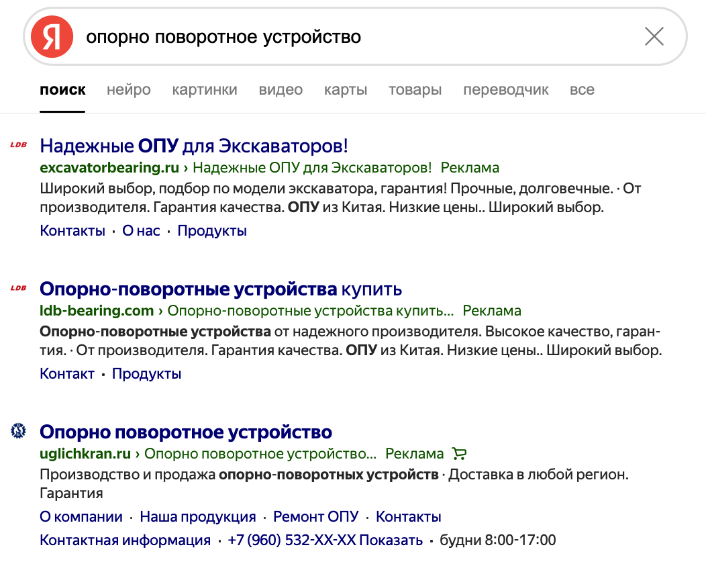
Task: Click snippet text от надежного производителя
Action: 377,332
